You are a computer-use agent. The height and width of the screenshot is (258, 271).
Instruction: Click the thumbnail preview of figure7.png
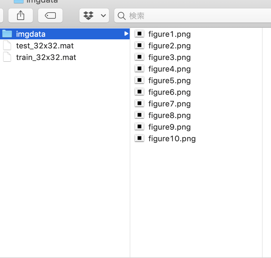pos(139,103)
